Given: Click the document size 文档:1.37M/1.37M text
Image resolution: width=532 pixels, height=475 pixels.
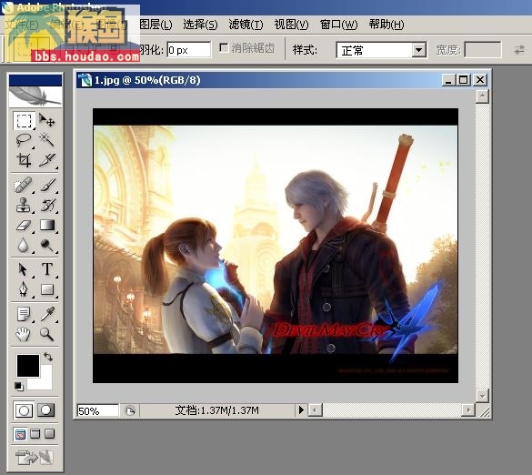Looking at the screenshot, I should (217, 410).
